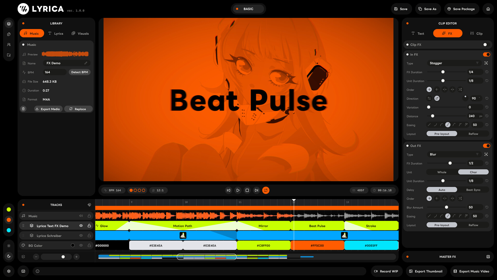Viewport: 497px width, 280px height.
Task: Click the BG Color black swatch
Action: click(x=73, y=245)
